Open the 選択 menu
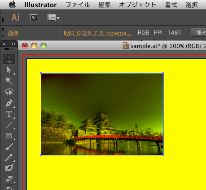 [192, 5]
